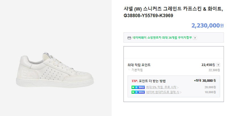
Task: Open help icon beside 무이자할부 banner text
Action: [x=195, y=38]
